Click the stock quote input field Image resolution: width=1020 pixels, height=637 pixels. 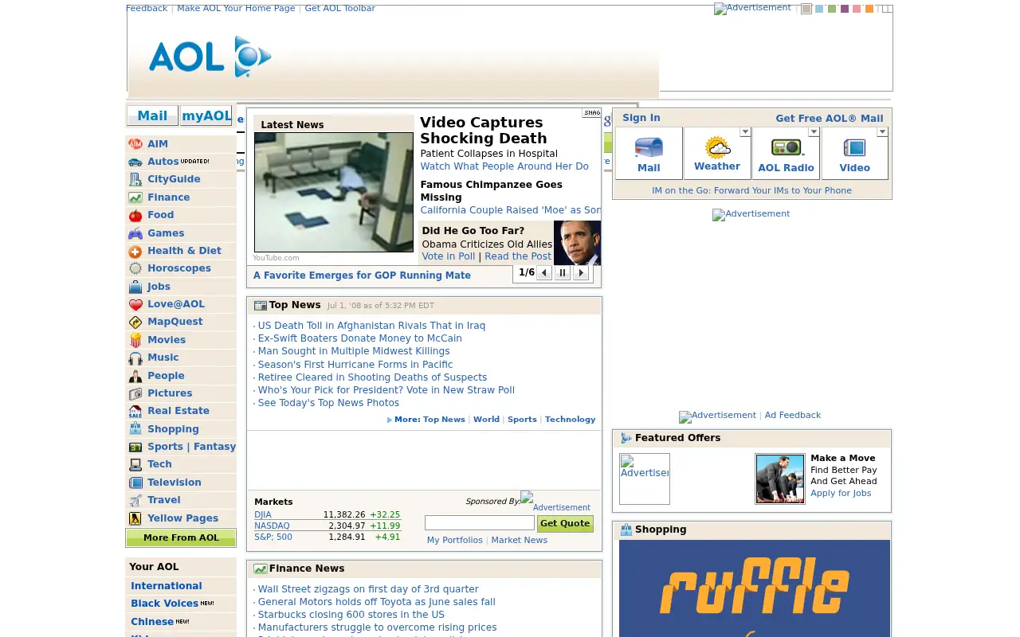480,523
